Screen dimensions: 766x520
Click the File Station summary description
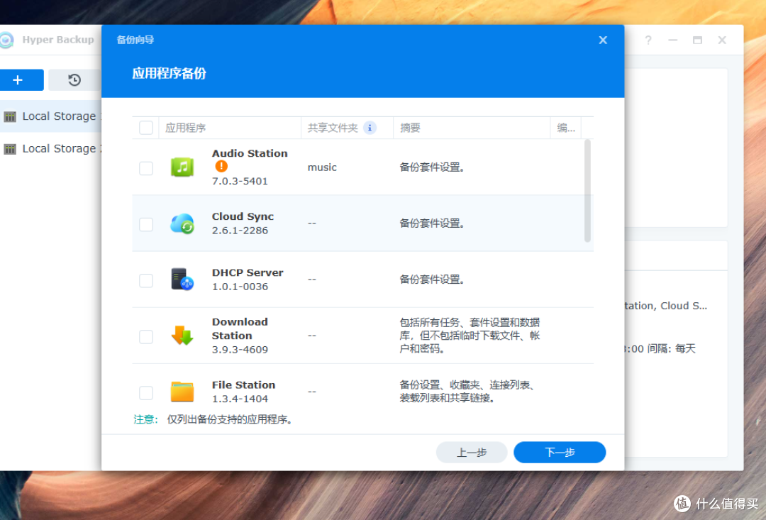tap(468, 392)
